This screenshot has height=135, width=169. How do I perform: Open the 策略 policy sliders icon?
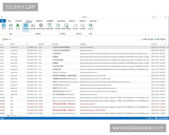(x=11, y=26)
